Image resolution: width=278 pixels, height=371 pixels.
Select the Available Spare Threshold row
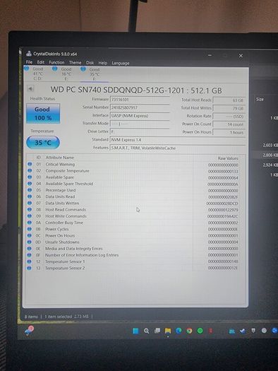[133, 184]
